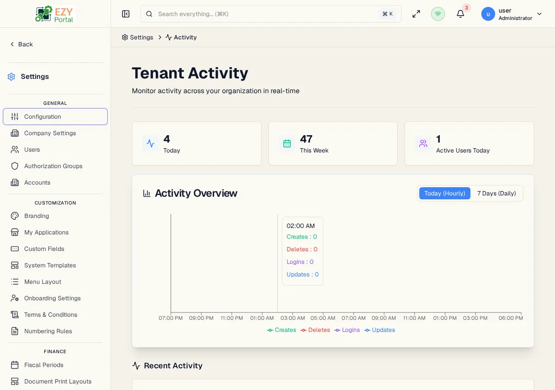This screenshot has height=390, width=555.
Task: Open Branding customization page
Action: pos(55,216)
